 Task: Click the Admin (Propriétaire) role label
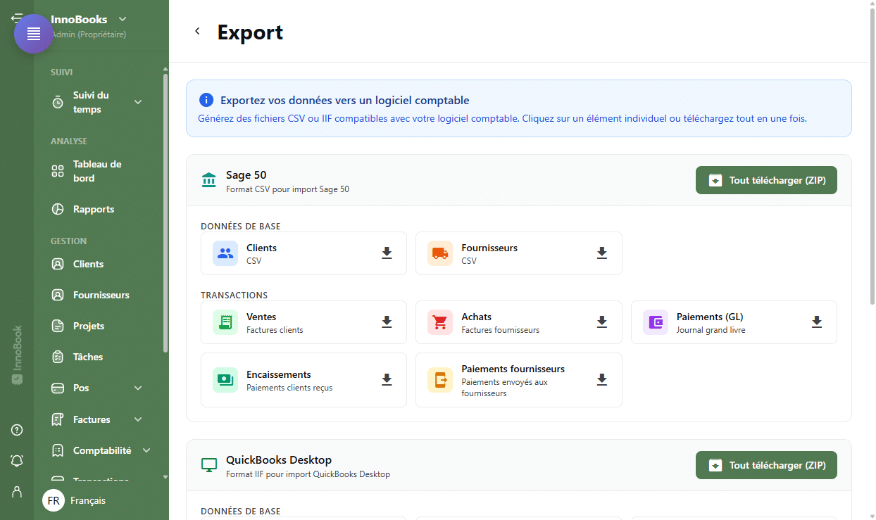pos(89,34)
